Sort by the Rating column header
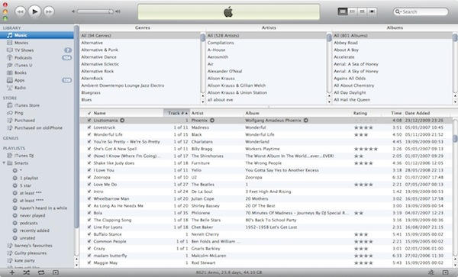458x277 pixels. pyautogui.click(x=367, y=113)
